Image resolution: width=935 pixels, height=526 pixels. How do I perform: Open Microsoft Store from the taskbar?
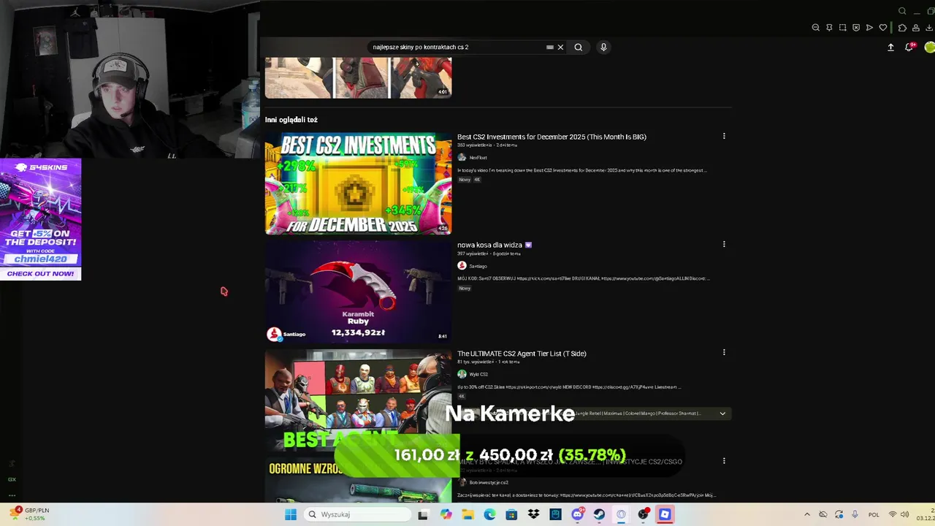[x=511, y=514]
